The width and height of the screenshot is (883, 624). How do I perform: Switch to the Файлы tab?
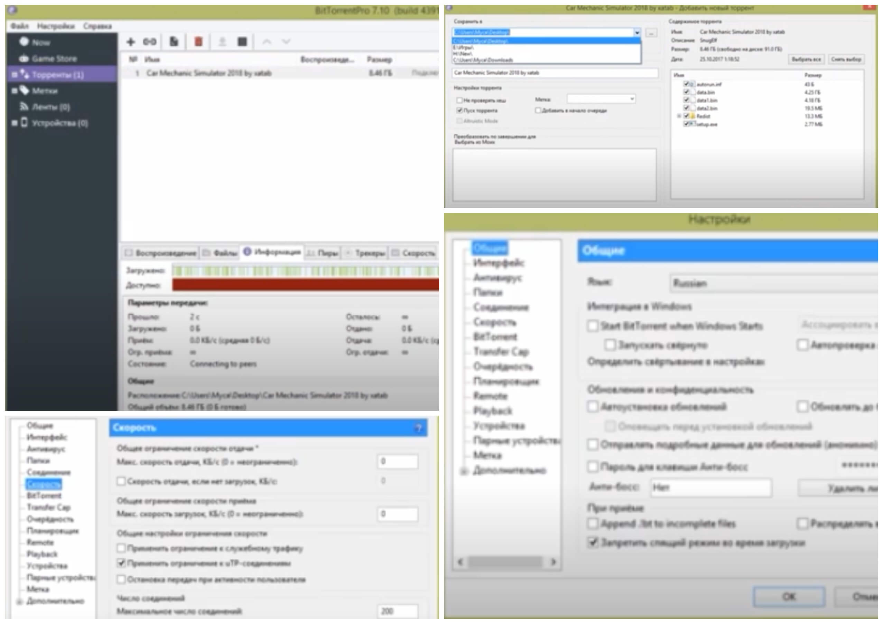tap(220, 253)
